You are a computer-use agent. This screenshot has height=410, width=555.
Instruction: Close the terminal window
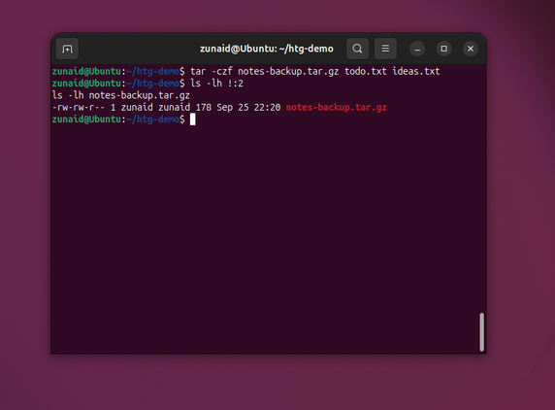point(471,49)
